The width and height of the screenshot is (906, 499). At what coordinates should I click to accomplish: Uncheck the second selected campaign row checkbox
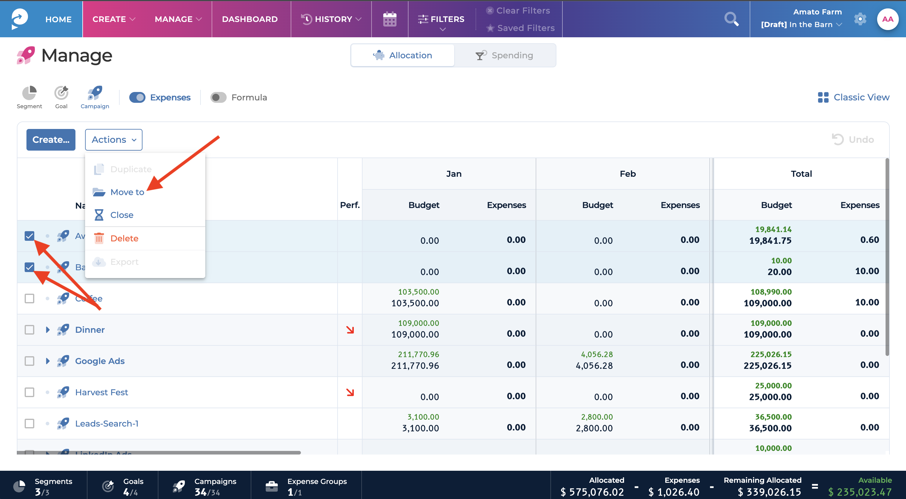[x=29, y=267]
